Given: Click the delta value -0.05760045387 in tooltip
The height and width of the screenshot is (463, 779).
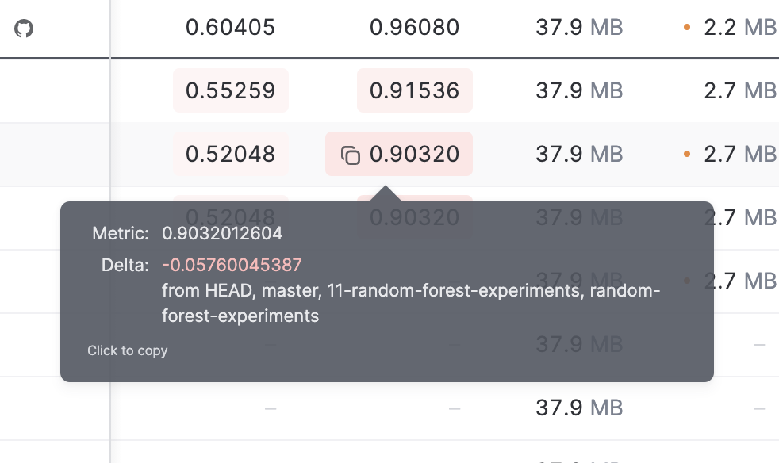Looking at the screenshot, I should coord(231,264).
